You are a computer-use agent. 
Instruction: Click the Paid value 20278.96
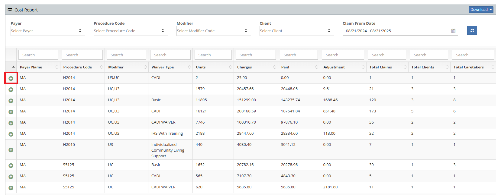pyautogui.click(x=289, y=165)
